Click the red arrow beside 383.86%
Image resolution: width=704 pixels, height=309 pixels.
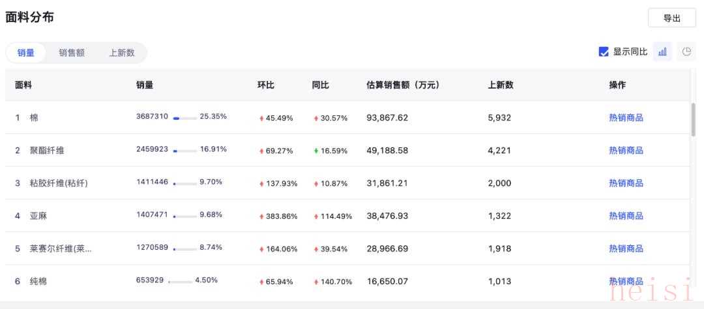261,216
